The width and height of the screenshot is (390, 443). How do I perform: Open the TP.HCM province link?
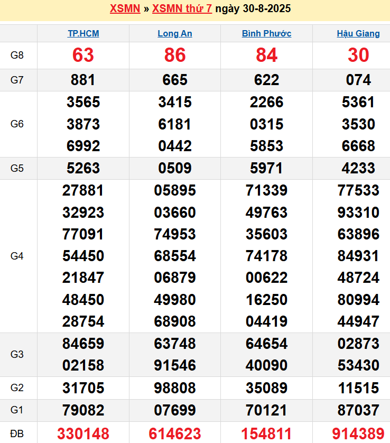coord(83,33)
